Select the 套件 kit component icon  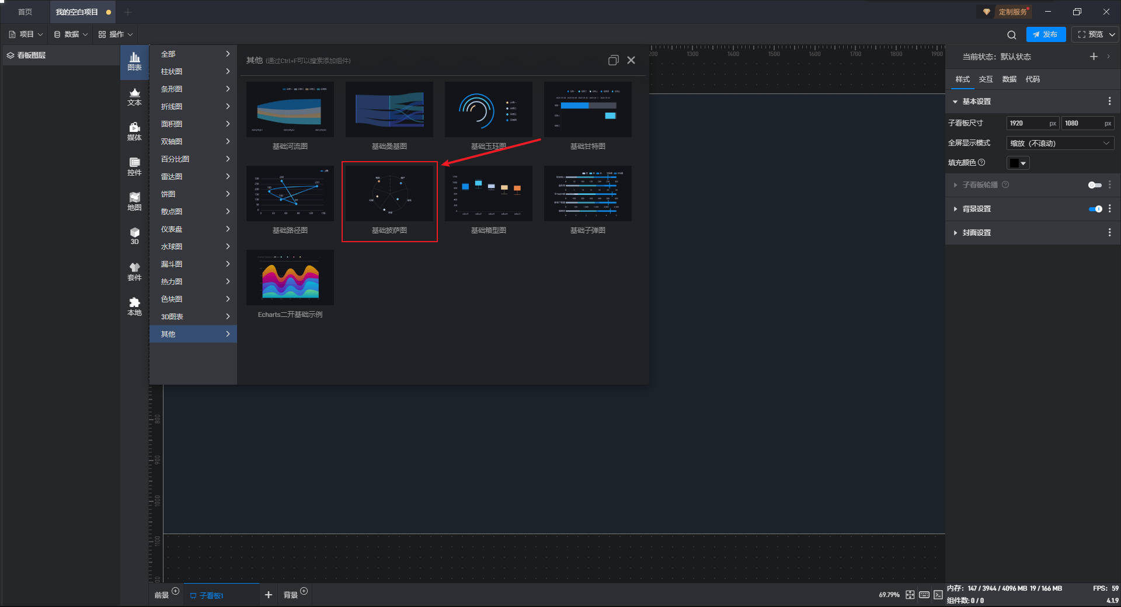tap(134, 272)
